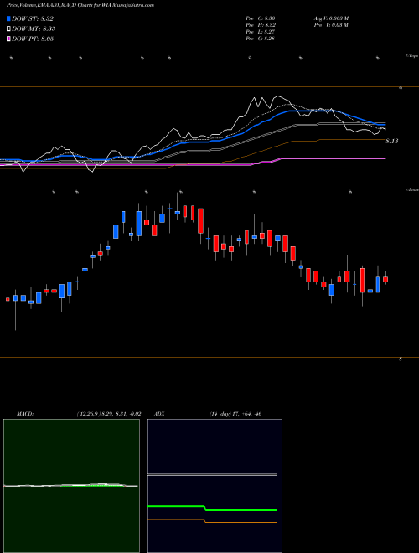Select the DOW MT: 8.33 legend label
419x553 pixels.
click(x=34, y=29)
